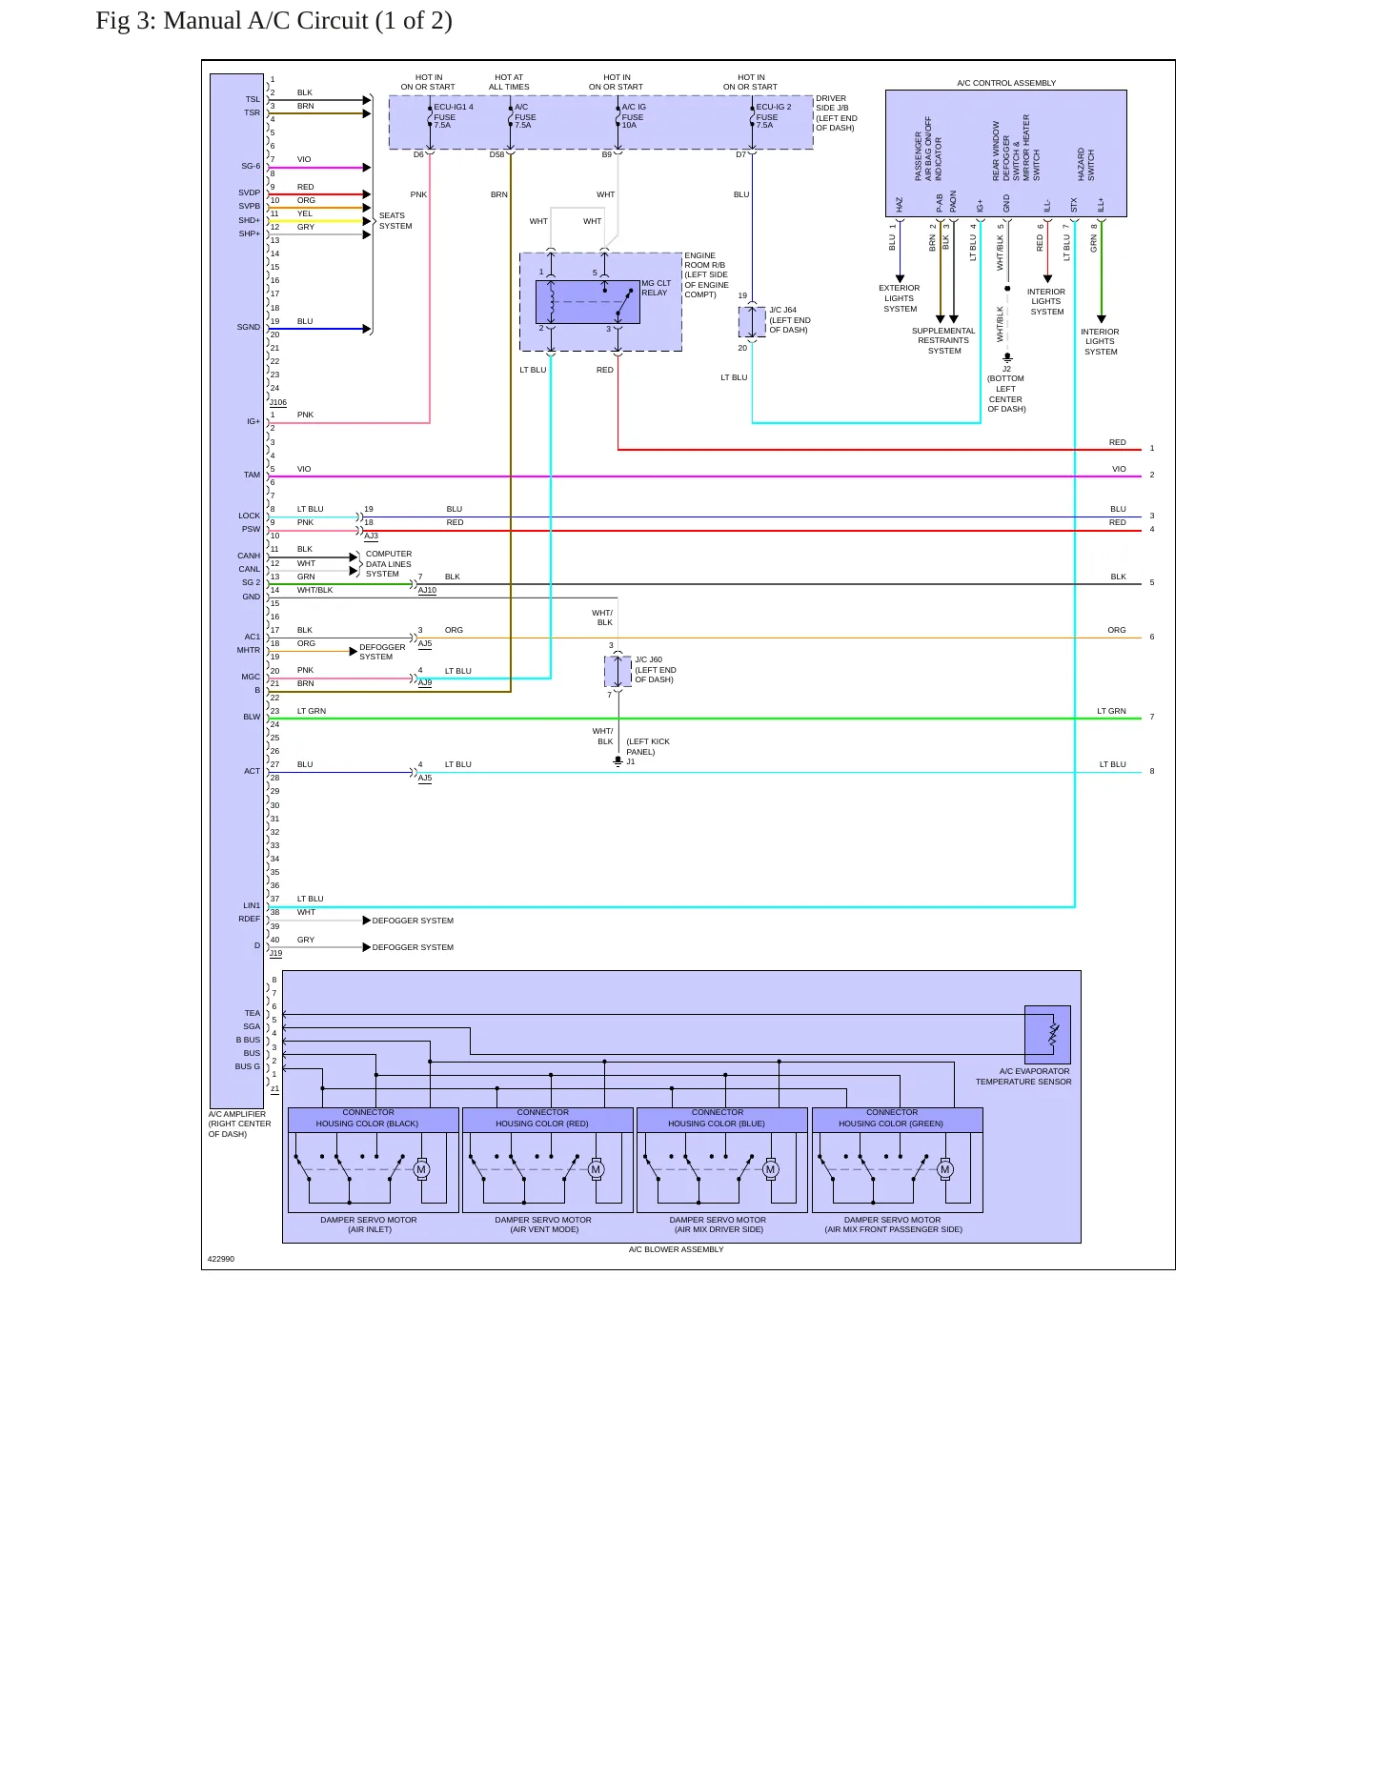Click the "DAMPER SERVO MOTOR (AIR MIX DRIVER SIDE)" label
Viewport: 1377px width, 1782px height.
point(719,1225)
